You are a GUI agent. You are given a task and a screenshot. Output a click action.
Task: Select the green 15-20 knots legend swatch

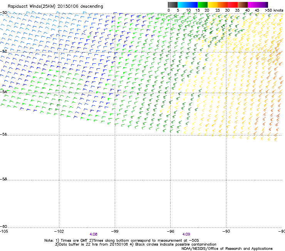click(203, 5)
